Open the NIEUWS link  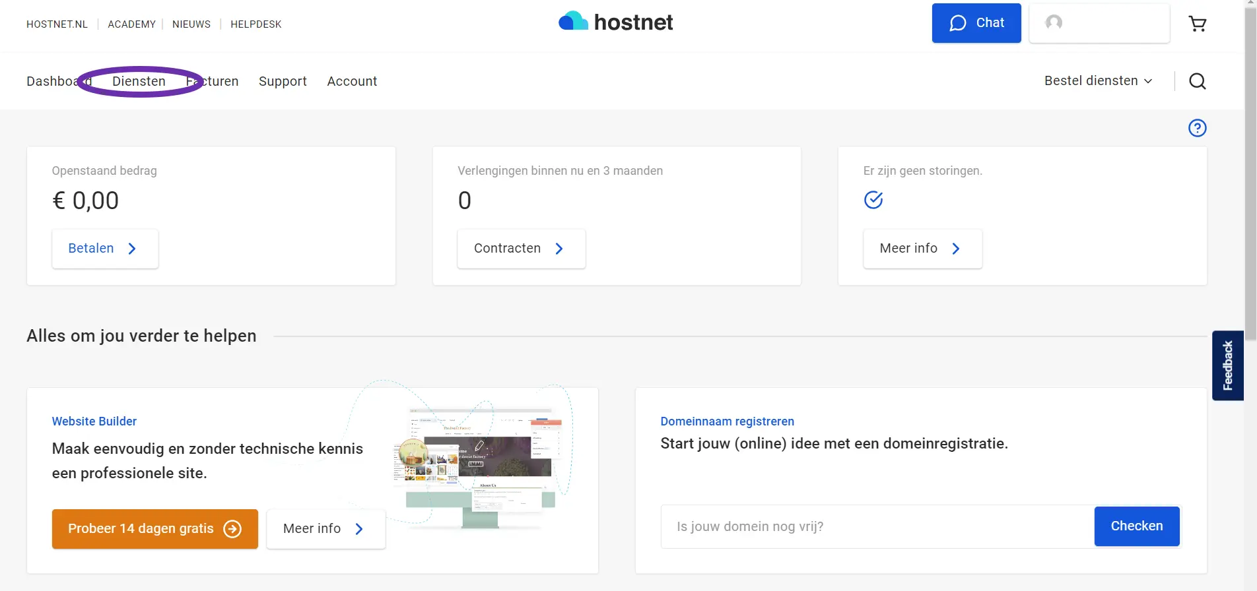pos(191,24)
